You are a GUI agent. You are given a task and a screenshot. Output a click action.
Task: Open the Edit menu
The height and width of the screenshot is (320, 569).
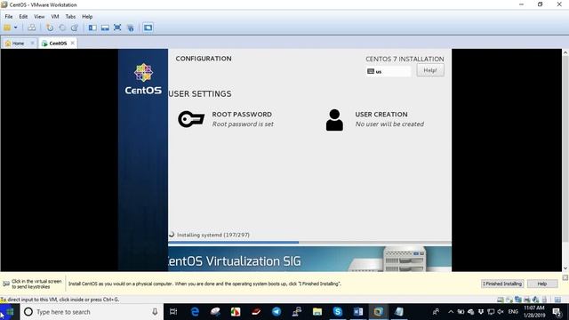pos(23,17)
